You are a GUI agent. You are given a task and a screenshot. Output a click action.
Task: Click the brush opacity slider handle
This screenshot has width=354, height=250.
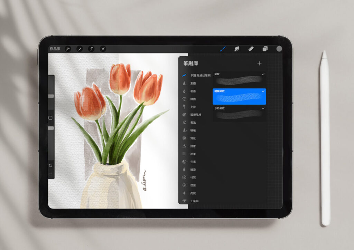point(51,128)
